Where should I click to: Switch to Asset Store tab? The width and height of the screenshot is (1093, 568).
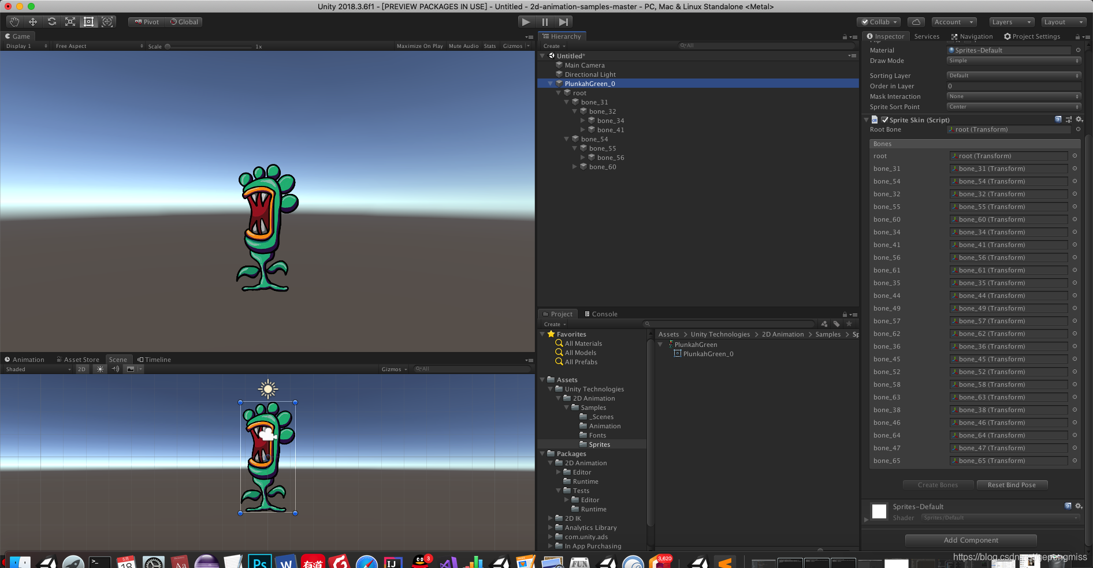point(77,360)
